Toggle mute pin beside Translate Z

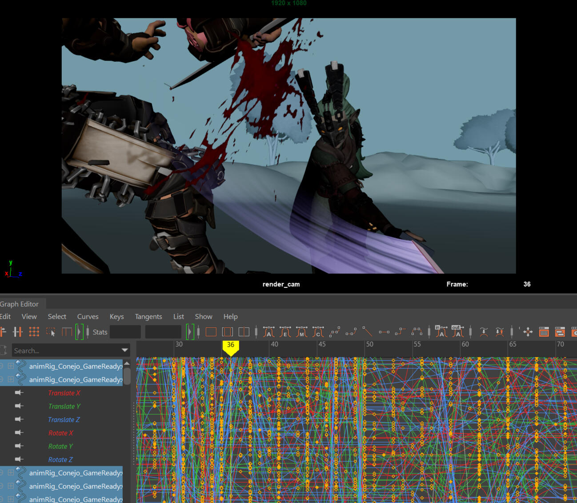(x=19, y=419)
